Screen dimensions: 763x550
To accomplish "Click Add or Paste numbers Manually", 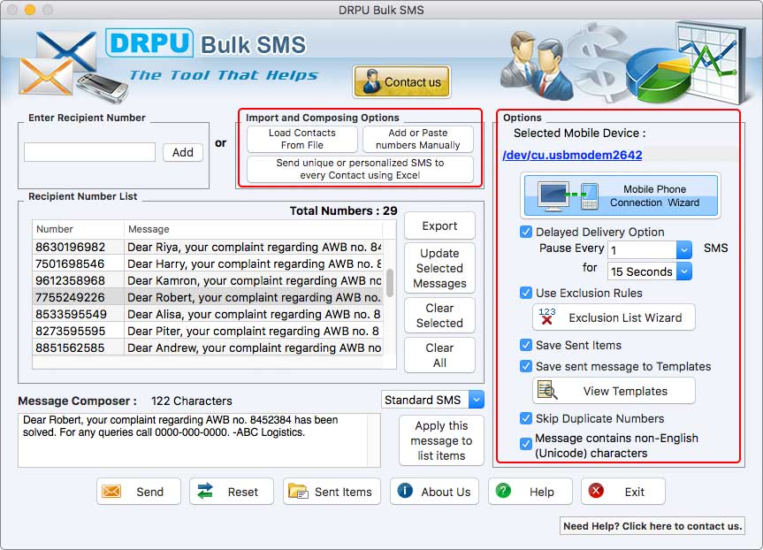I will (418, 139).
